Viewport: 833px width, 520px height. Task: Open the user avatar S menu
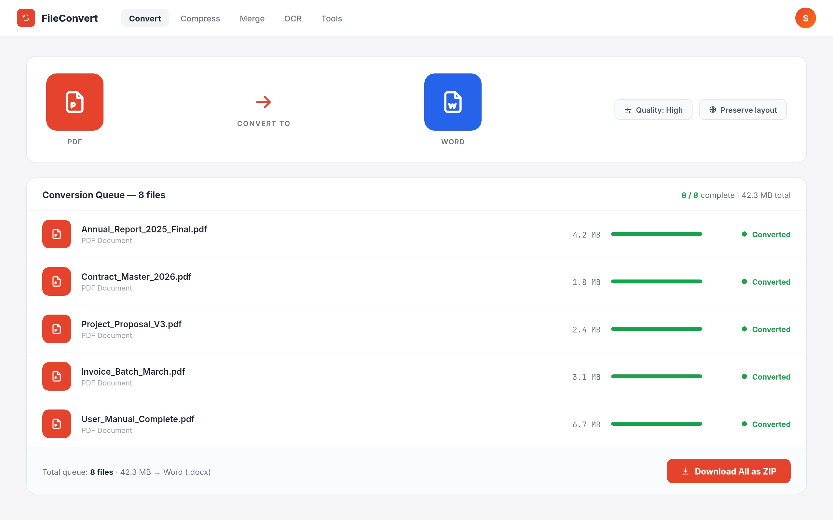click(x=805, y=18)
